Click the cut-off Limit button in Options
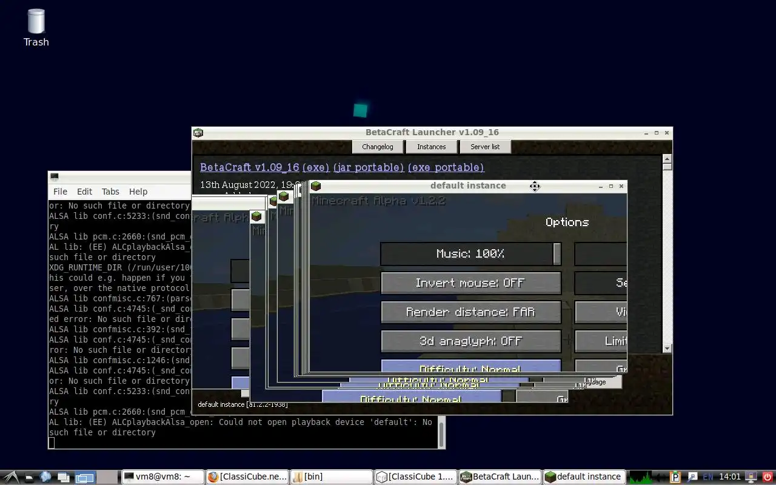Viewport: 776px width, 485px height. click(x=601, y=341)
